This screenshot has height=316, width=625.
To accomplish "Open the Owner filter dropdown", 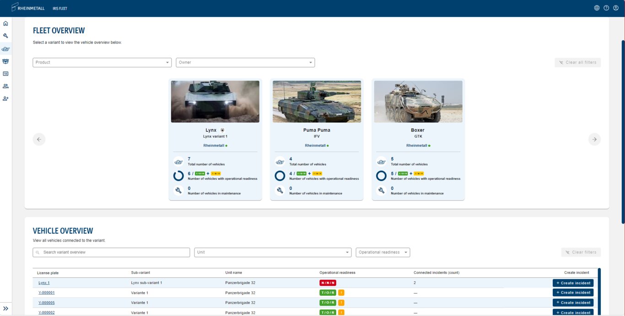I will (x=245, y=63).
